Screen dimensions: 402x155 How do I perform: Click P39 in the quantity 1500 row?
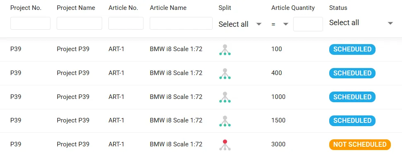[x=16, y=120]
